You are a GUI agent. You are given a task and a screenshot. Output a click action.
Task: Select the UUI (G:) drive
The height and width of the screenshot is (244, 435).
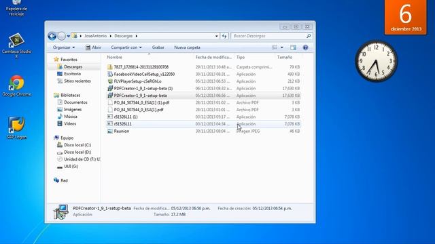coord(71,167)
